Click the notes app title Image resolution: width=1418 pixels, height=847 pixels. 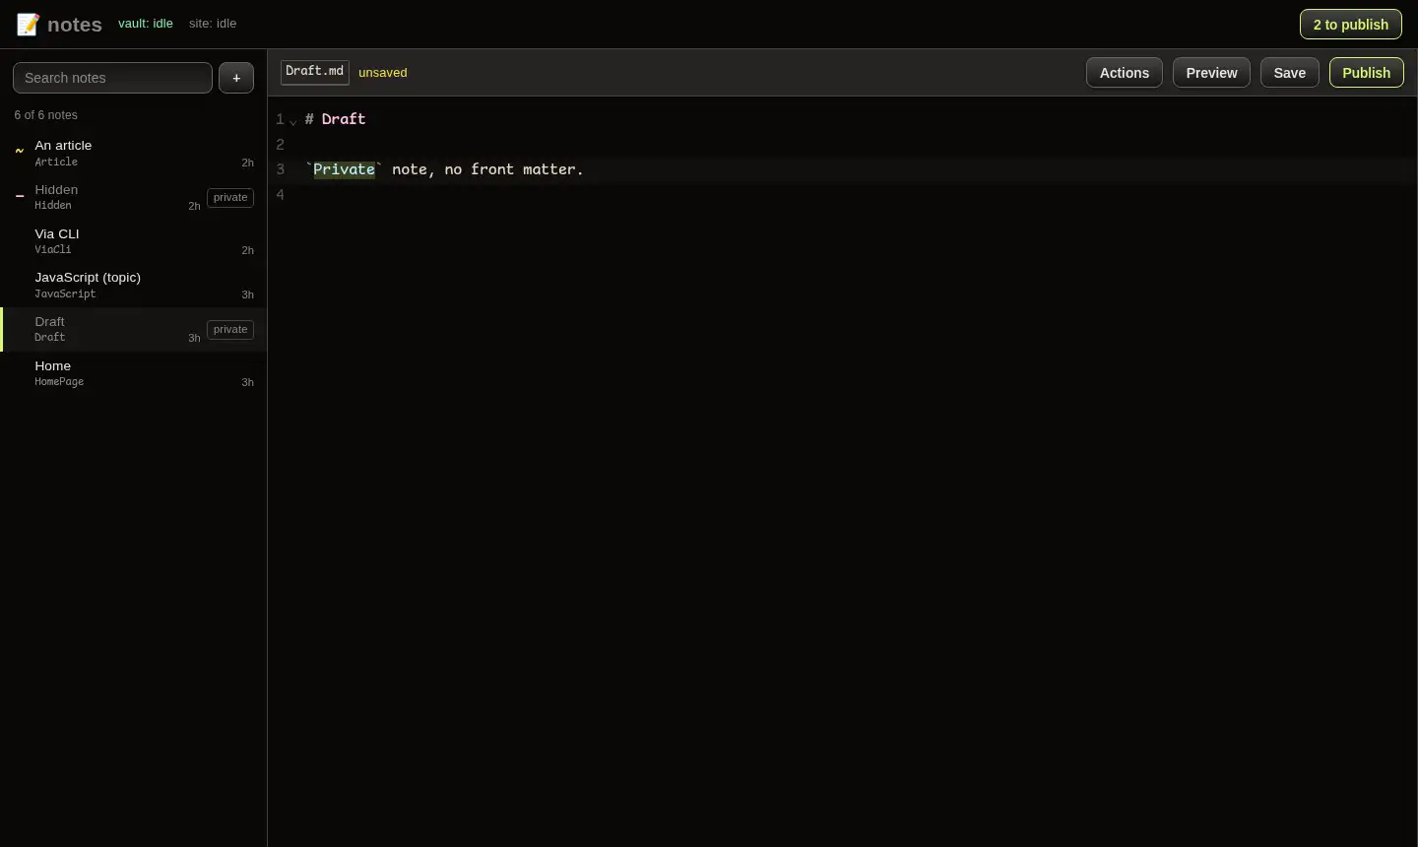pos(75,25)
